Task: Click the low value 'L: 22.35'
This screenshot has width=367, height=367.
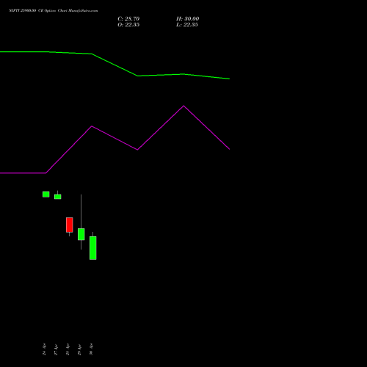Action: point(187,24)
